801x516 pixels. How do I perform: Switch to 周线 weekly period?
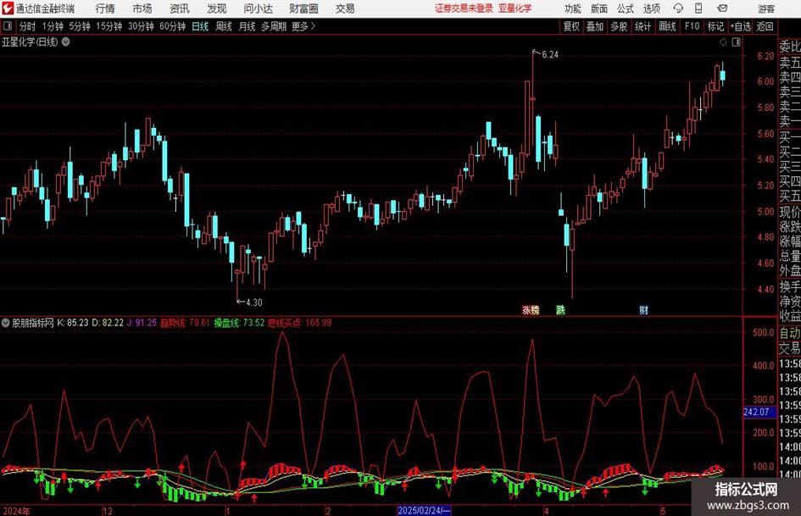click(x=223, y=26)
